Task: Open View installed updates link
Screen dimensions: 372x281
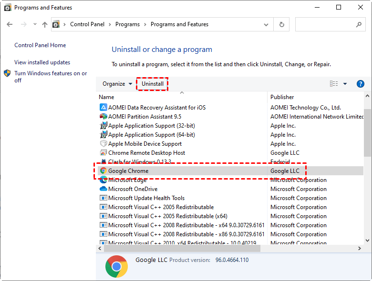Action: pos(42,62)
